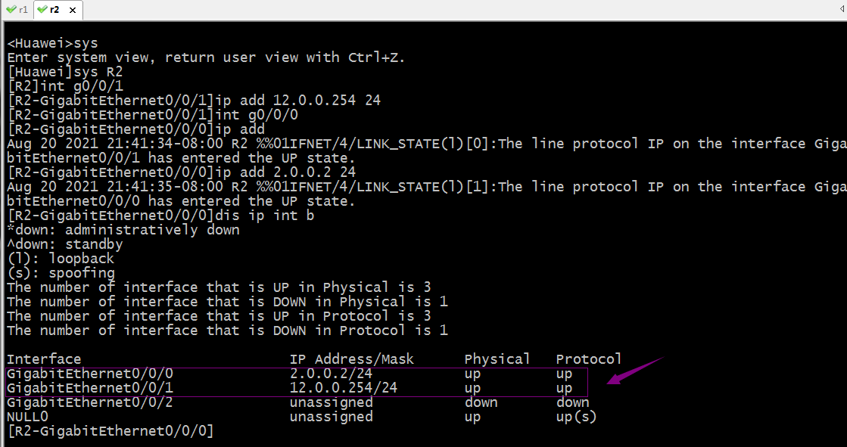Image resolution: width=847 pixels, height=447 pixels.
Task: Click the Physical column header
Action: point(497,359)
